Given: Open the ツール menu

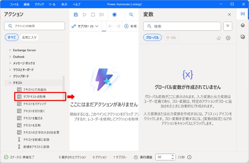Looking at the screenshot, I should pyautogui.click(x=52, y=4).
